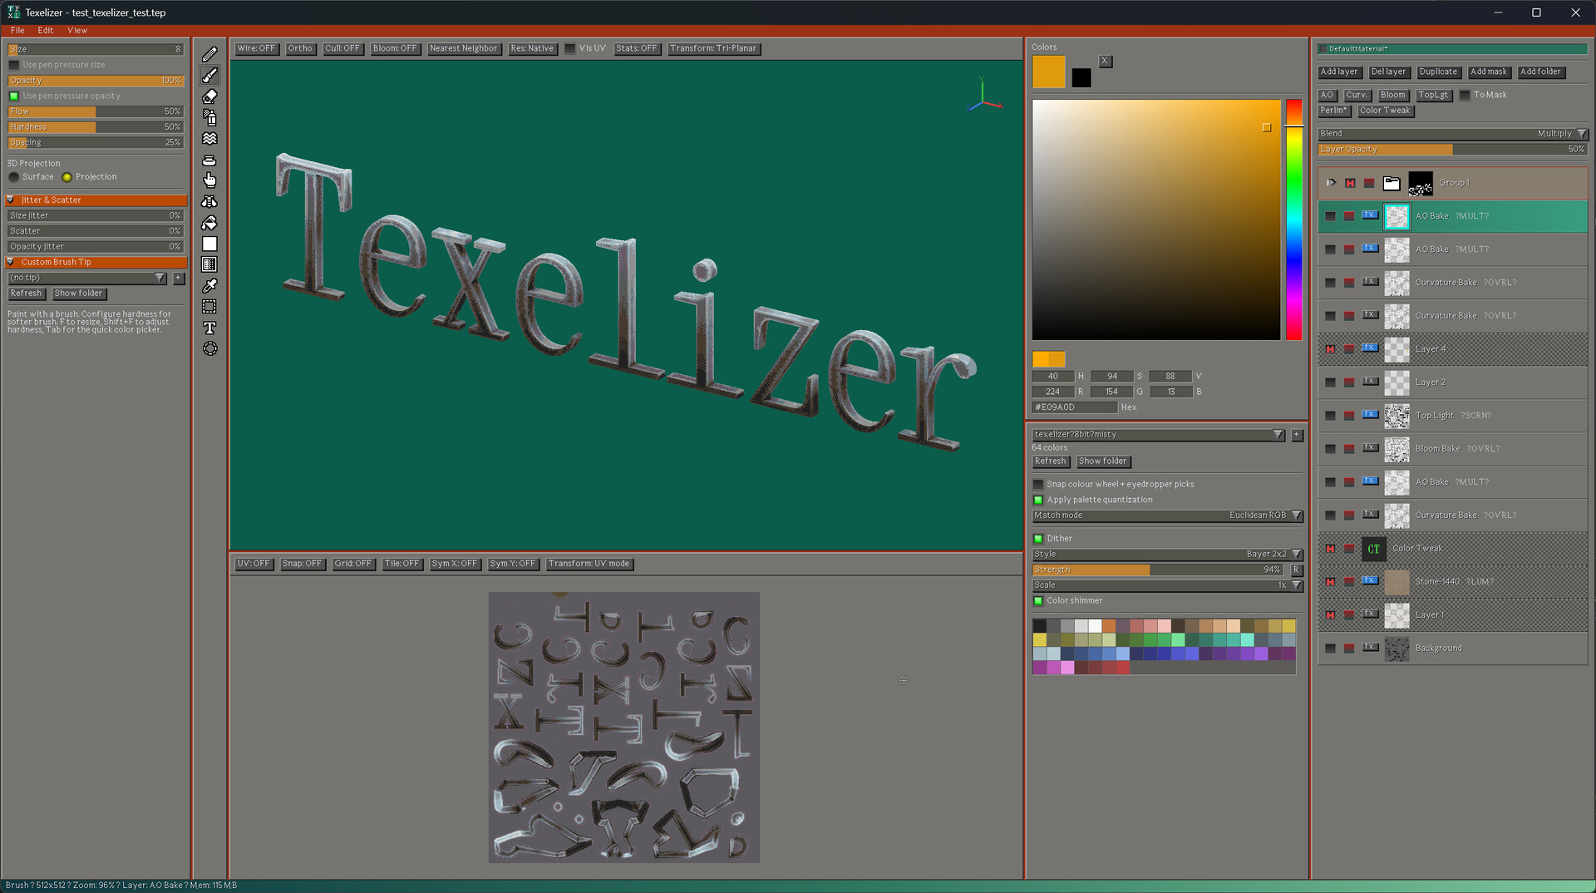Select the Paint Bucket fill tool

tap(209, 223)
